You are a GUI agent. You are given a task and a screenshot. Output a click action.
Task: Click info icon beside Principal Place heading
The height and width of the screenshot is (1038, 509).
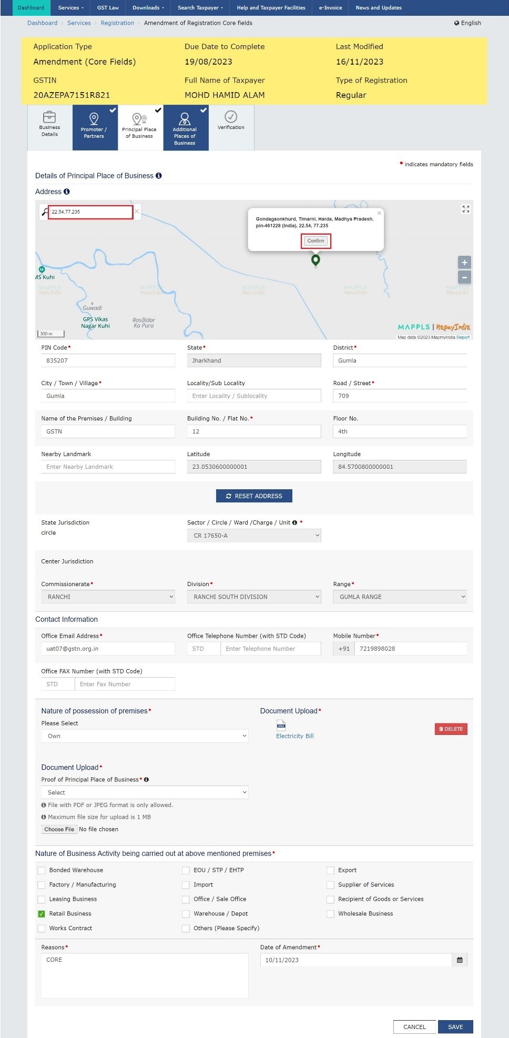coord(159,176)
